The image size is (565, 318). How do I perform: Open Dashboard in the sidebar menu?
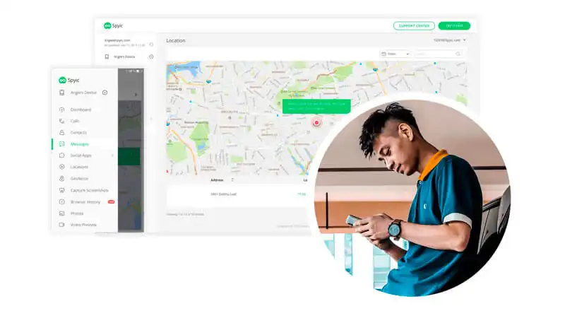[81, 110]
